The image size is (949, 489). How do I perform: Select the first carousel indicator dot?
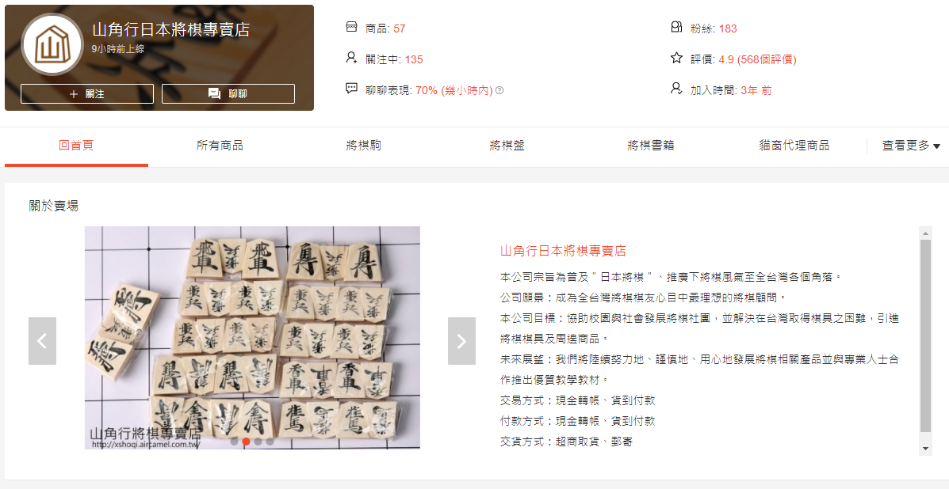click(234, 442)
